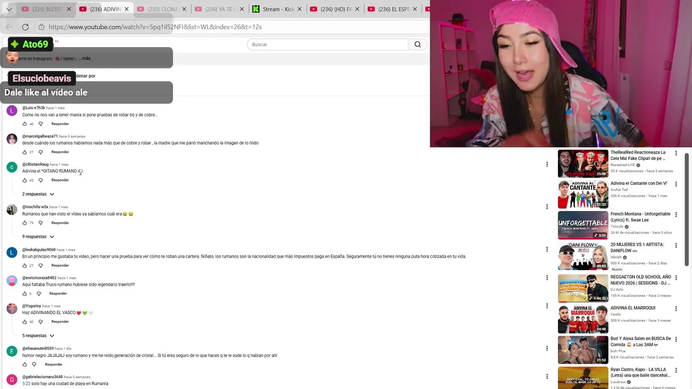Screen dimensions: 692x389
Task: Like the comment by @leokaligulas9068
Action: (x=24, y=265)
